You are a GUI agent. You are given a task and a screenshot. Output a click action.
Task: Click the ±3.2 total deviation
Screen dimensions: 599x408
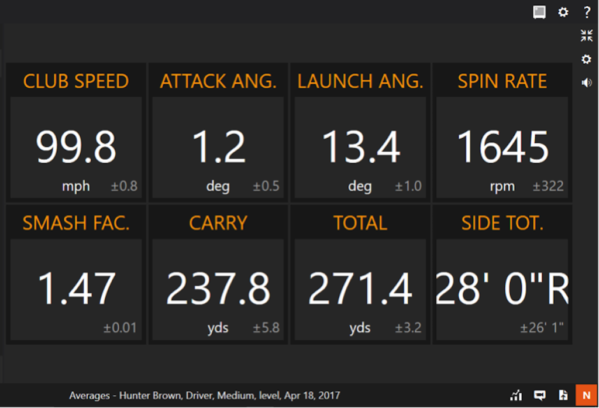click(408, 328)
